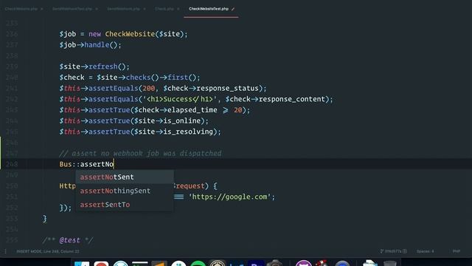Open Finder from the dock

click(82, 263)
